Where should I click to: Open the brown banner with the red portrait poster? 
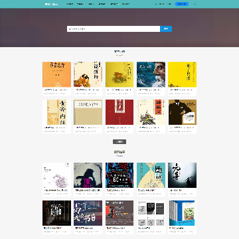click(x=119, y=213)
